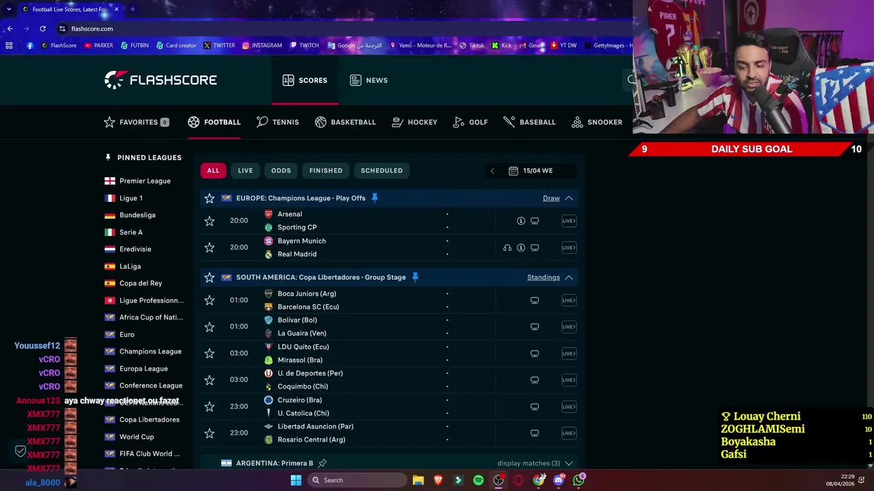Collapse the Copa Libertadores Group Stage section

coord(569,278)
